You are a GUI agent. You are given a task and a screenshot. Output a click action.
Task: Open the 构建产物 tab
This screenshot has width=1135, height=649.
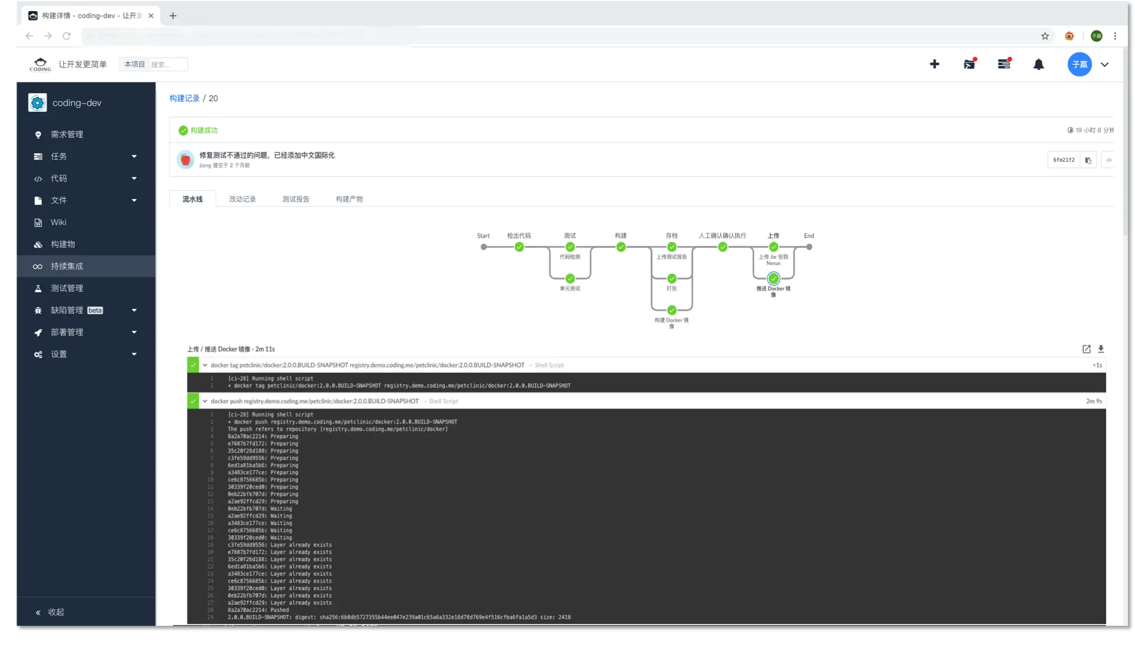point(349,199)
